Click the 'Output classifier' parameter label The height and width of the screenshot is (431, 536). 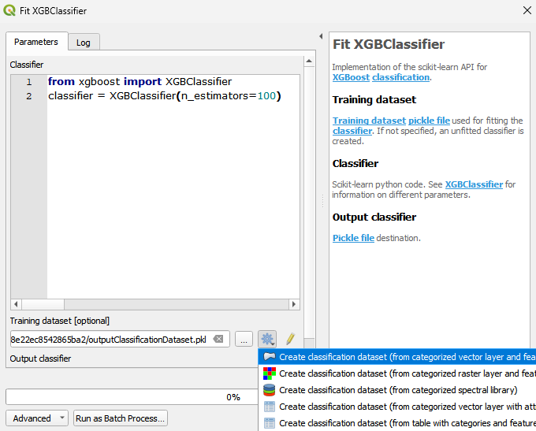[x=40, y=359]
